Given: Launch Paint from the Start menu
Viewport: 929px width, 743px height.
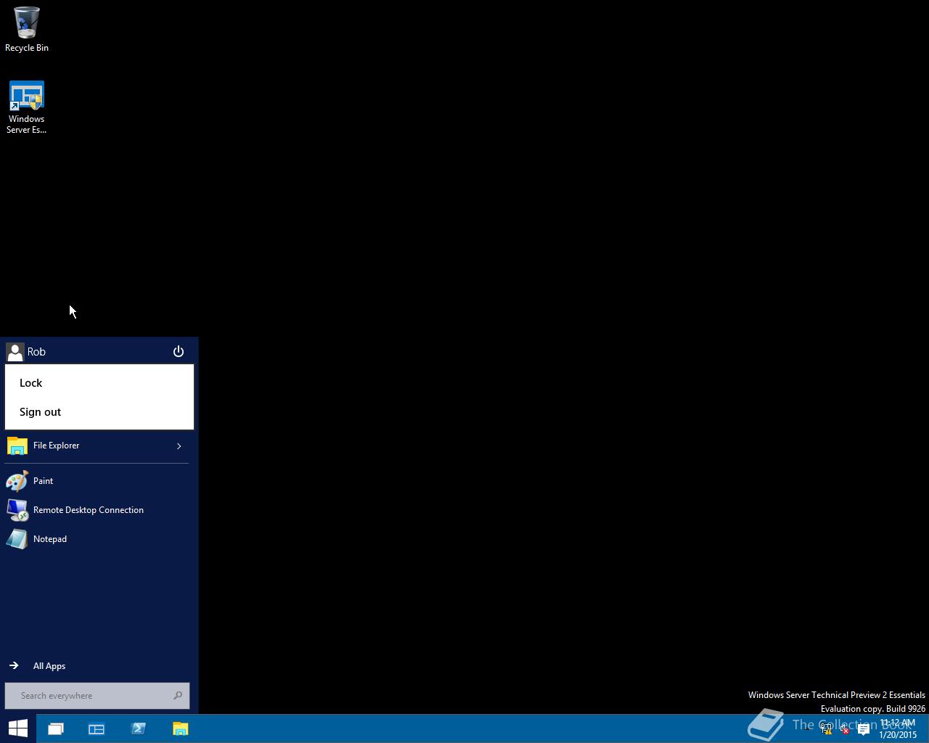Looking at the screenshot, I should coord(97,481).
